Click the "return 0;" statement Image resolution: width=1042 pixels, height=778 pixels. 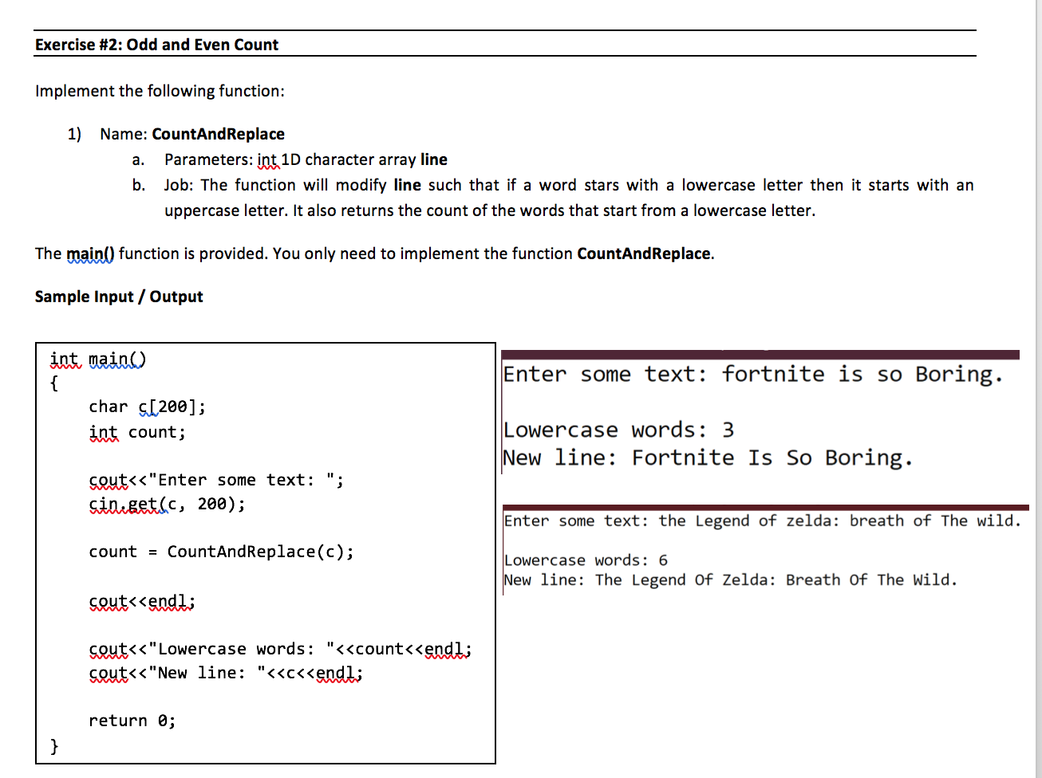point(132,721)
